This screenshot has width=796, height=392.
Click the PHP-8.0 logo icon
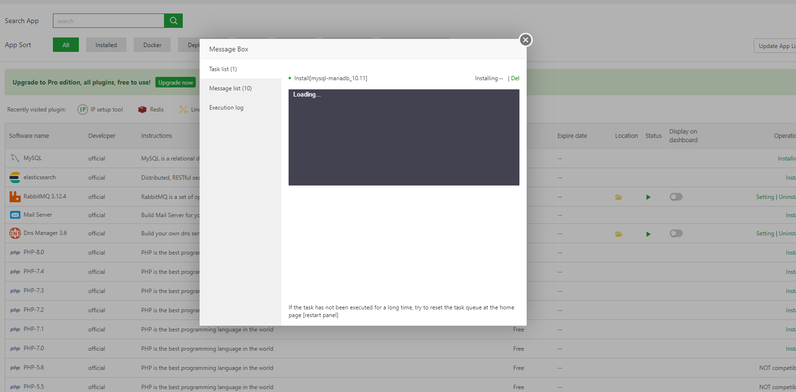[x=15, y=253]
